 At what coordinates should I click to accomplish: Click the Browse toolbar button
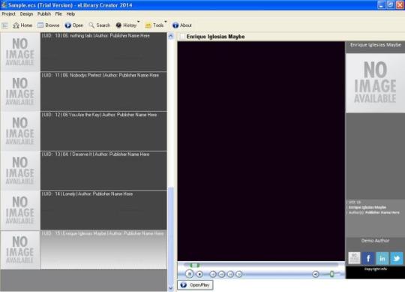(x=49, y=26)
